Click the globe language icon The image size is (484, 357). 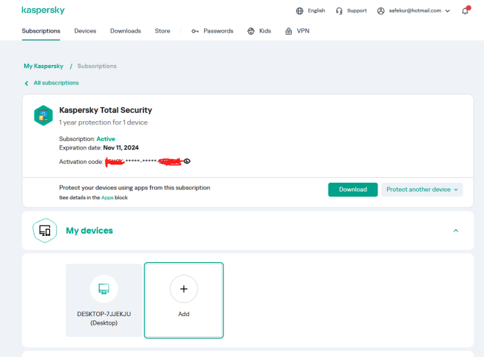pyautogui.click(x=299, y=11)
